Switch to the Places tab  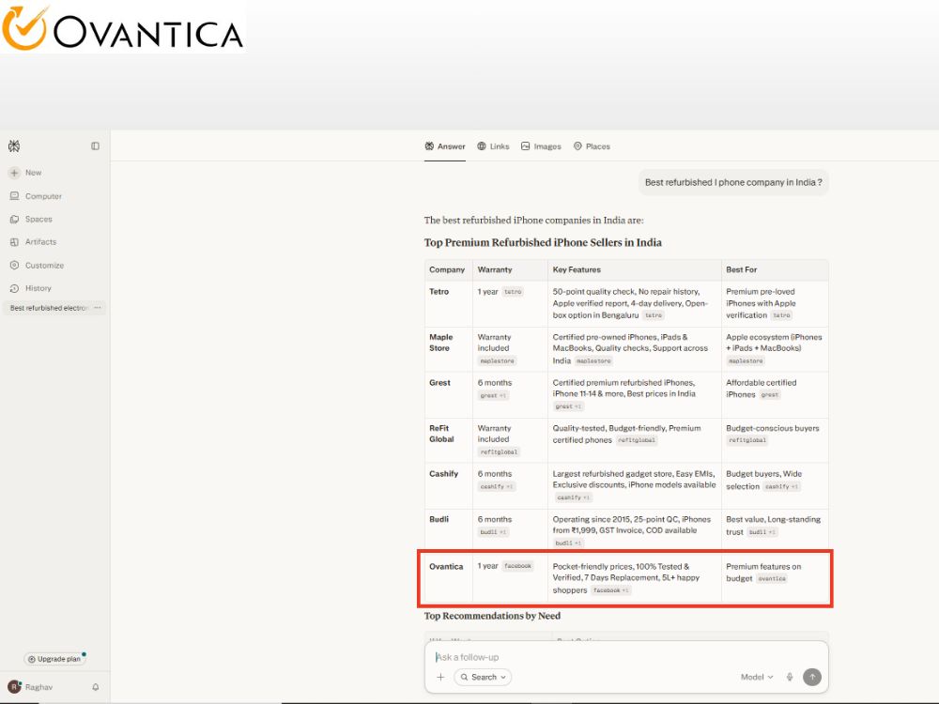tap(592, 146)
